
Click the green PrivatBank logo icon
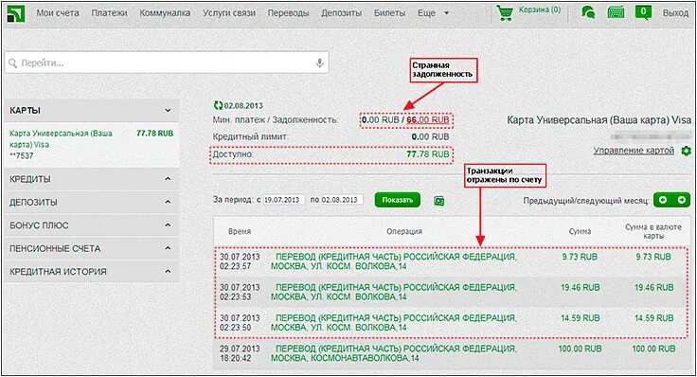[15, 13]
